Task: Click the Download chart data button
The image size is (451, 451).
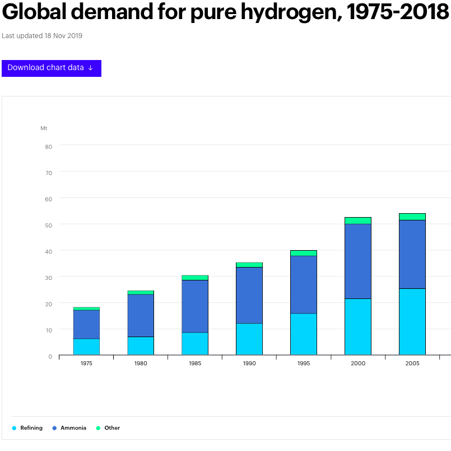Action: (x=52, y=68)
